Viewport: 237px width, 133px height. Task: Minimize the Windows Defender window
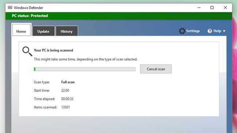click(x=199, y=8)
